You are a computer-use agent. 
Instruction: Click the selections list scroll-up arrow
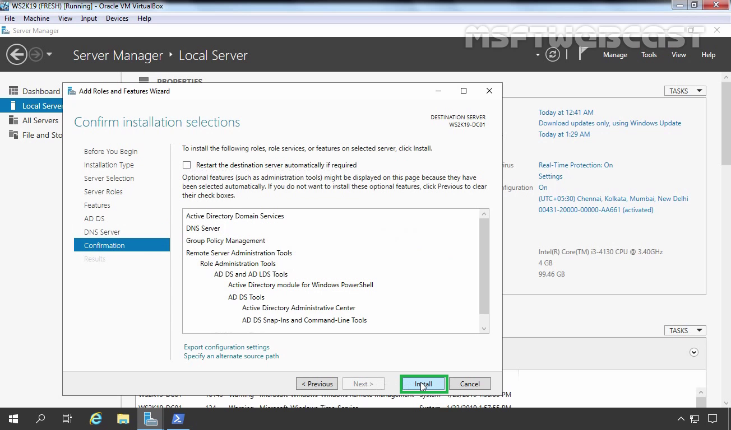click(484, 214)
